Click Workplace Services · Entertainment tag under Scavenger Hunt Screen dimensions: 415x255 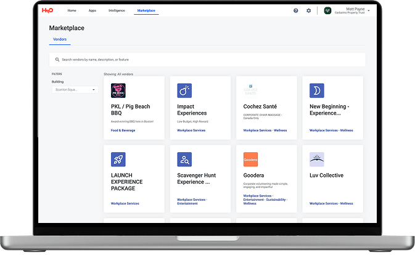tap(192, 201)
